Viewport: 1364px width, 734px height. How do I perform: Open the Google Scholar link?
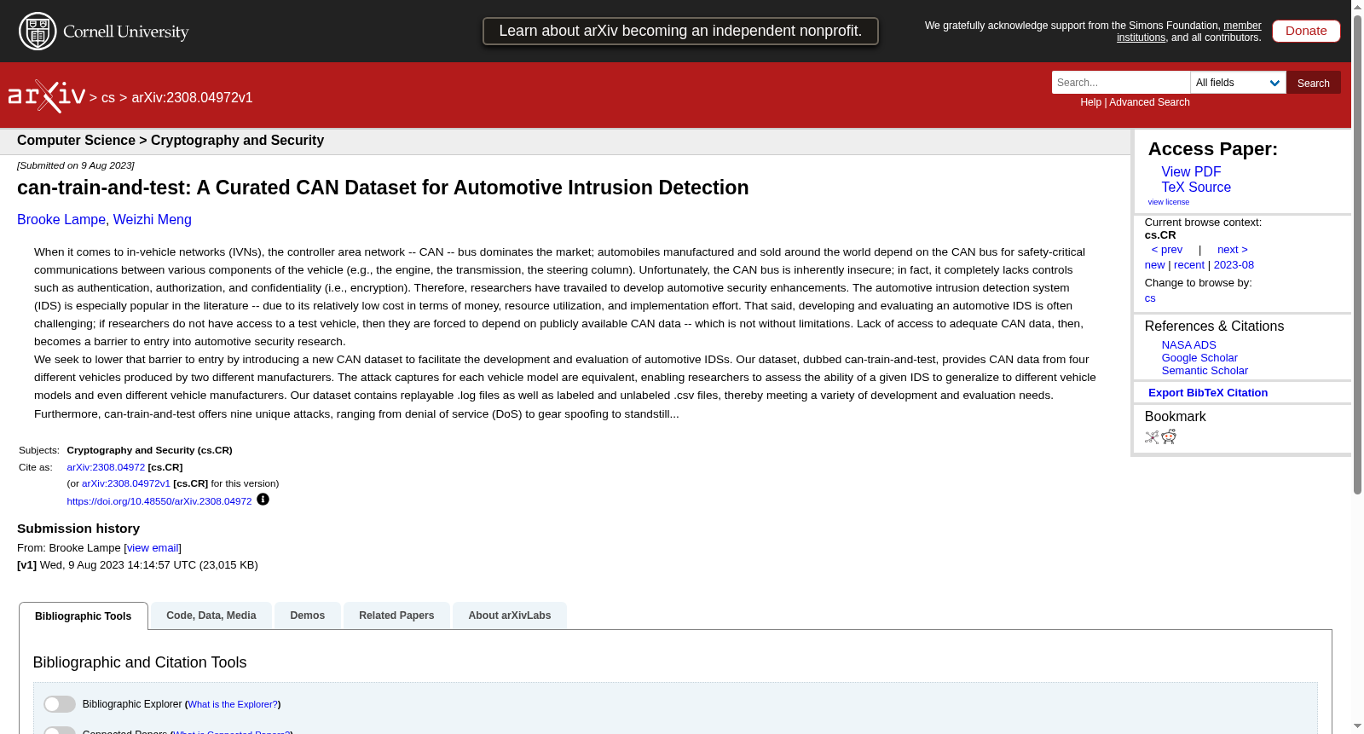(x=1199, y=358)
